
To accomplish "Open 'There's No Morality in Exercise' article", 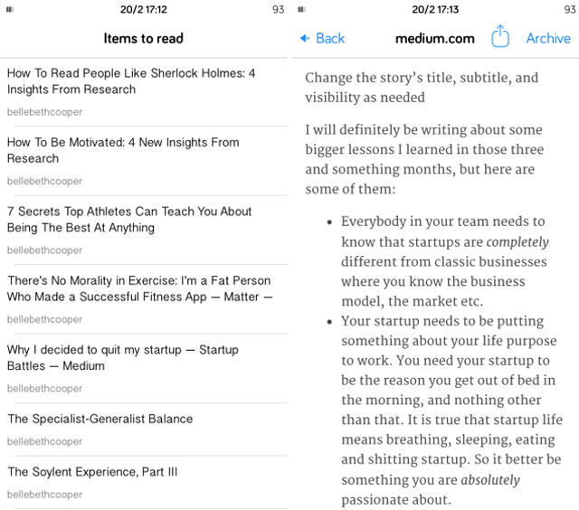I will (144, 299).
